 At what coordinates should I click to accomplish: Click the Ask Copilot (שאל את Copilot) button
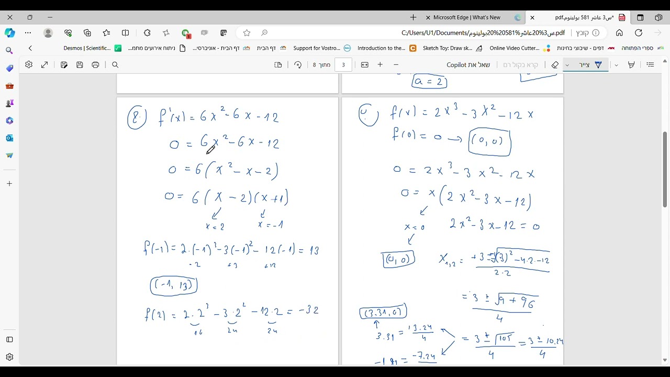pyautogui.click(x=468, y=65)
